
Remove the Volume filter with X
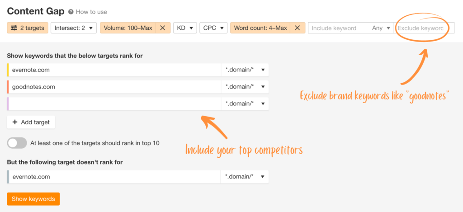(163, 28)
